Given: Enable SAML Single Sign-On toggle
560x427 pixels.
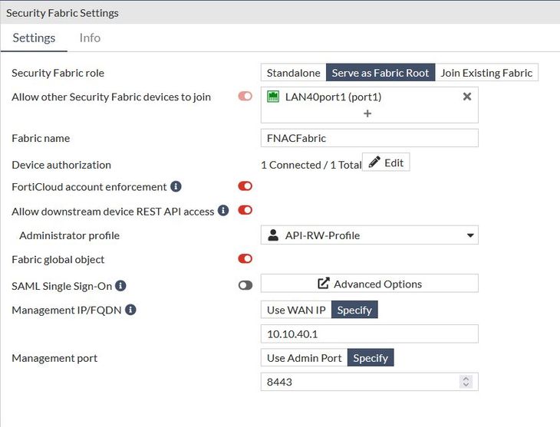Looking at the screenshot, I should [x=245, y=285].
